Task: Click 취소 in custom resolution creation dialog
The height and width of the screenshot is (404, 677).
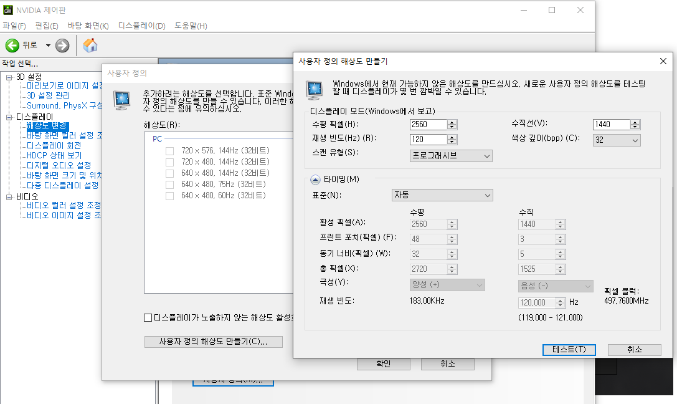Action: click(x=634, y=350)
